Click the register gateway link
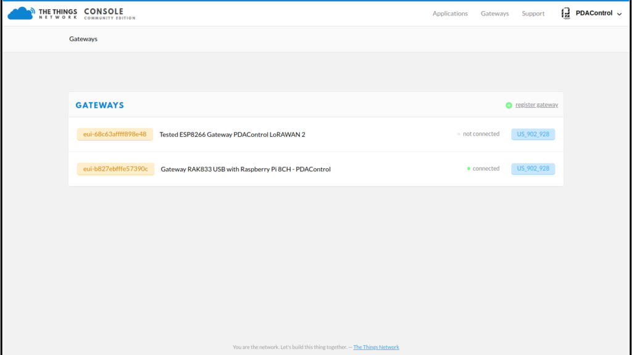Screen dimensions: 632x355 click(536, 105)
